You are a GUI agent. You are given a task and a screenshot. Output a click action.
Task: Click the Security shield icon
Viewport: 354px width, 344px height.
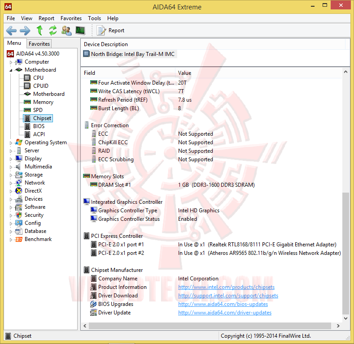pos(19,215)
